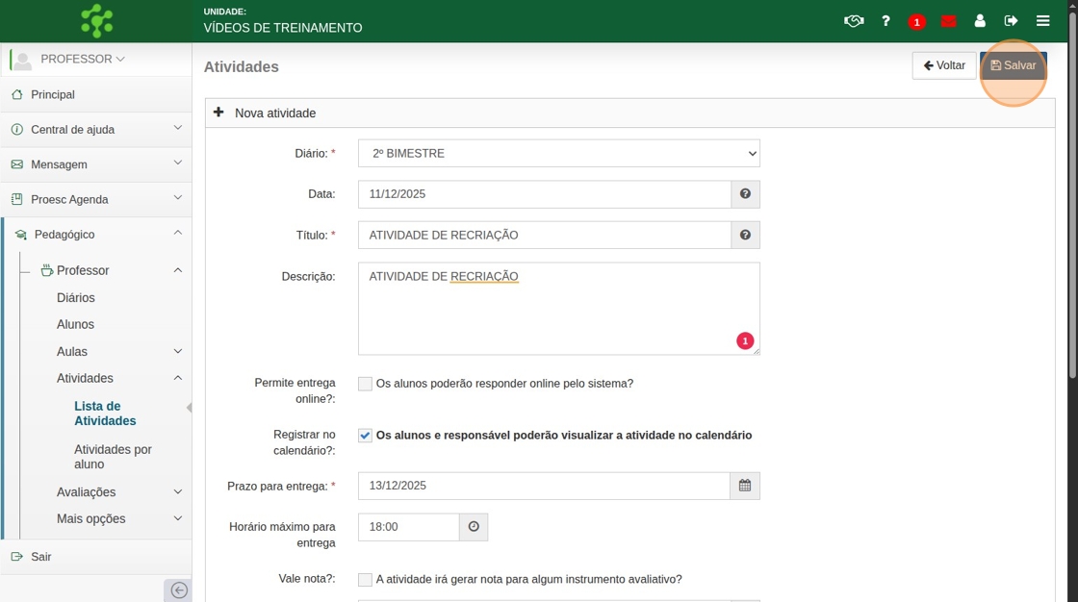The height and width of the screenshot is (602, 1078).
Task: Click the Nova atividade panel header
Action: tap(629, 113)
